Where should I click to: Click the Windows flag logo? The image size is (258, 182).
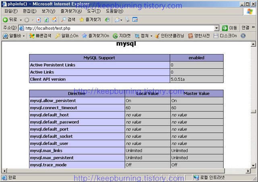coord(250,11)
